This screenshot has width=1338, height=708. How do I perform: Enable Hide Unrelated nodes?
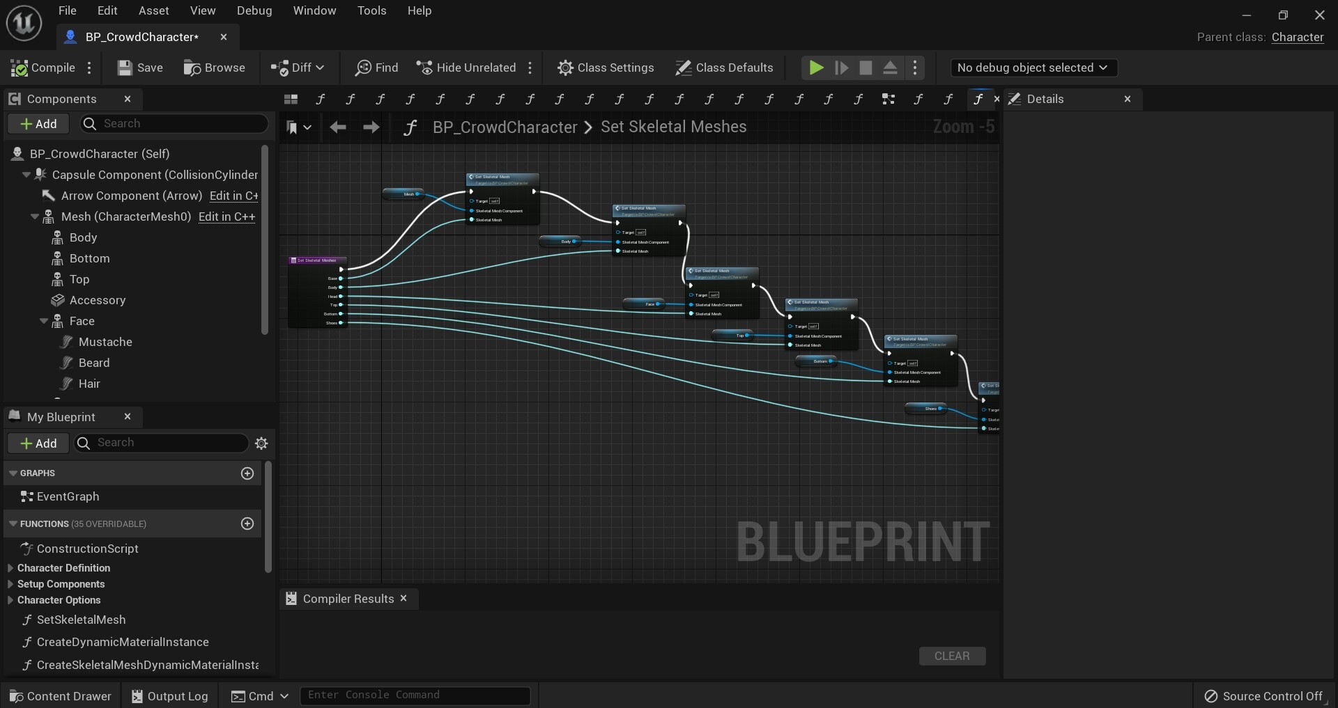466,68
